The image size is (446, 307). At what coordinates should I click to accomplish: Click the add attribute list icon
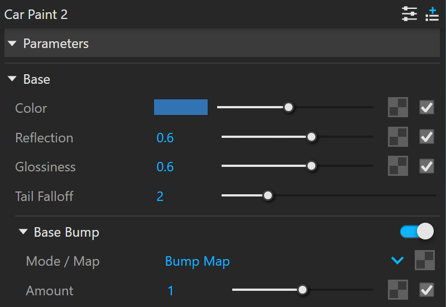[432, 14]
